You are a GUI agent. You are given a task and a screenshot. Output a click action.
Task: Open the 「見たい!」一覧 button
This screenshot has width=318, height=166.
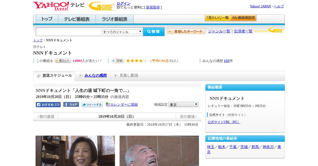coord(218,18)
